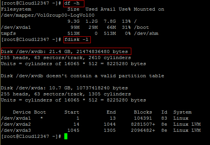Click the '104391' blocks value
210x145 pixels.
pos(143,118)
